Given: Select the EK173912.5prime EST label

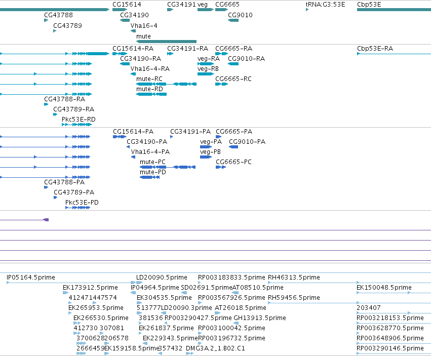Looking at the screenshot, I should 90,288.
